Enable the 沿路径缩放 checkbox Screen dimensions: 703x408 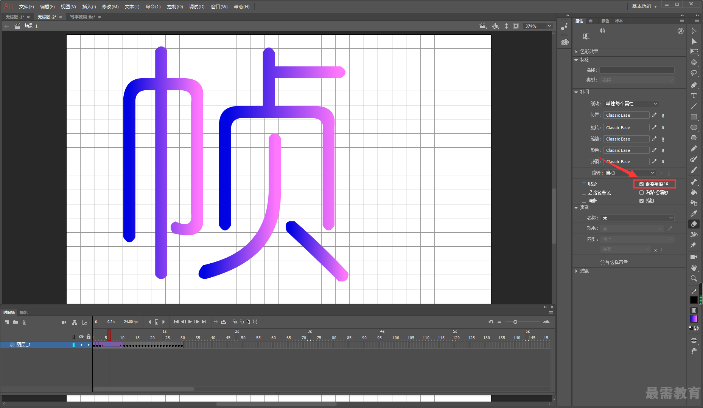pyautogui.click(x=641, y=193)
